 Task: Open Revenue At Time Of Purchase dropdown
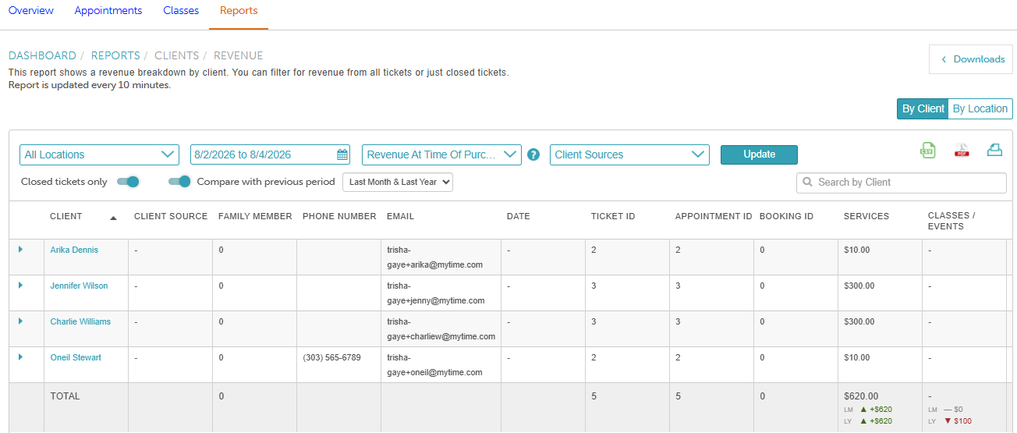441,154
